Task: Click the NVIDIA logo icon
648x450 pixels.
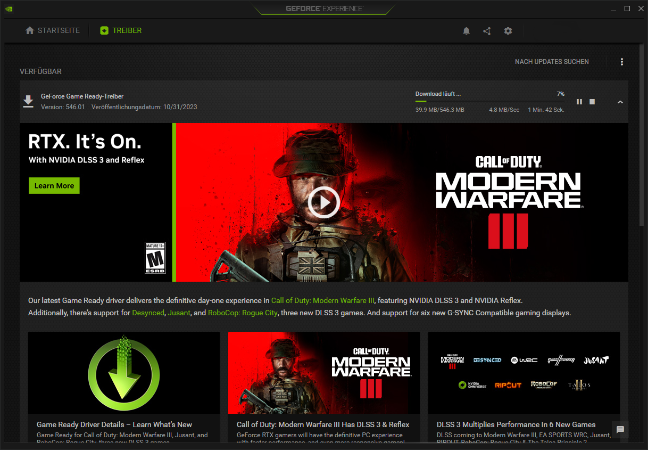Action: coord(9,9)
